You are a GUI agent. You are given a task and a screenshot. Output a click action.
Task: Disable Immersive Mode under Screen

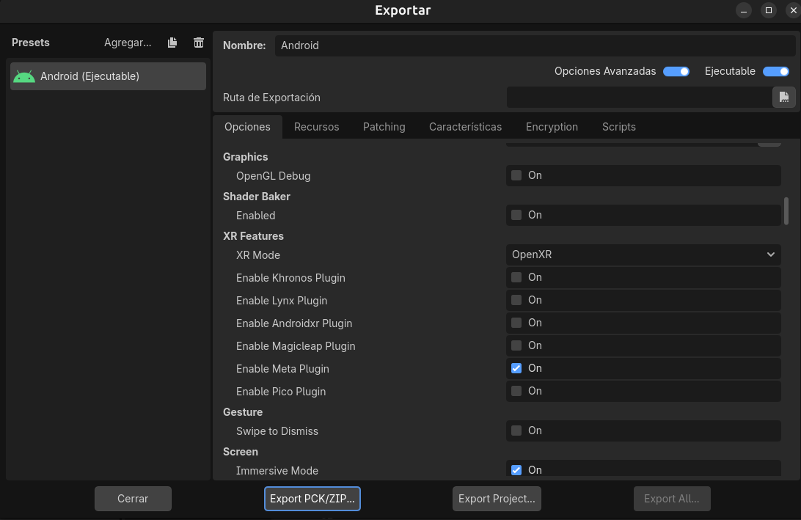point(516,469)
